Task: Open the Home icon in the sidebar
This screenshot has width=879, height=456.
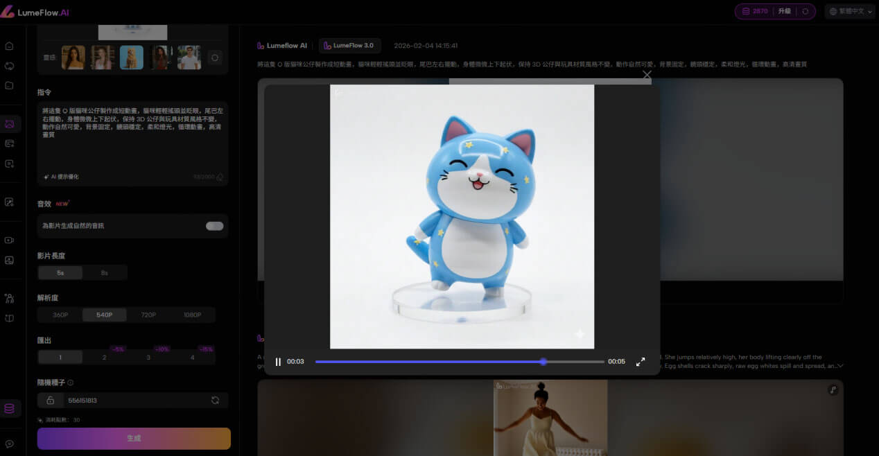Action: click(10, 46)
